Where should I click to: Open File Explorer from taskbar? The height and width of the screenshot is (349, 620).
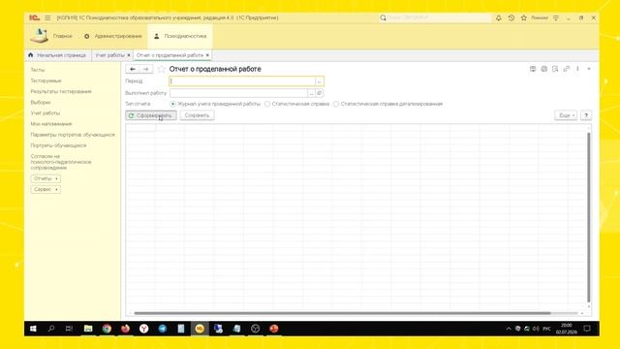88,329
